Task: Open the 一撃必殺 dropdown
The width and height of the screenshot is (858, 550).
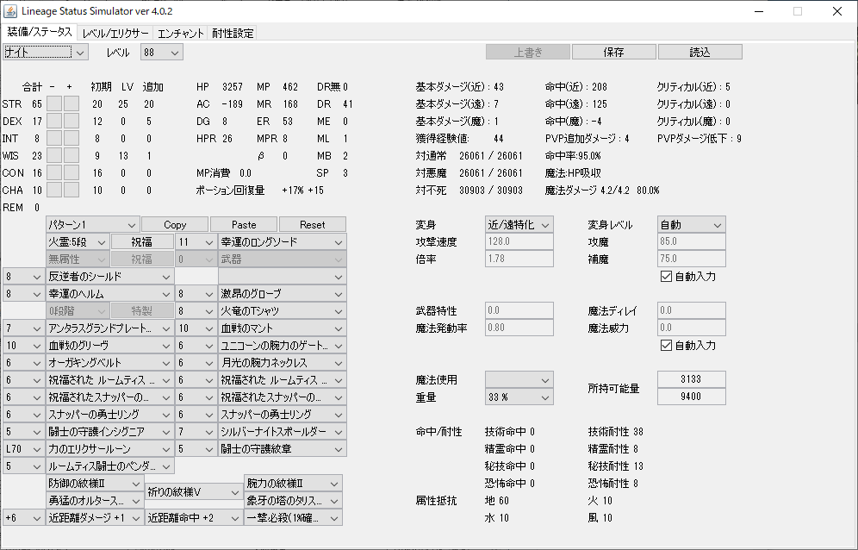Action: coord(293,518)
